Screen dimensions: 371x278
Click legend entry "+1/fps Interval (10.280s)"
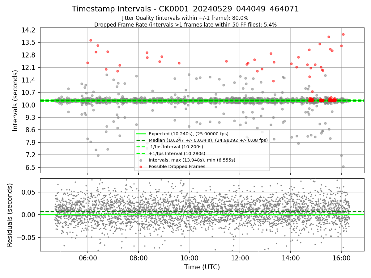[177, 153]
